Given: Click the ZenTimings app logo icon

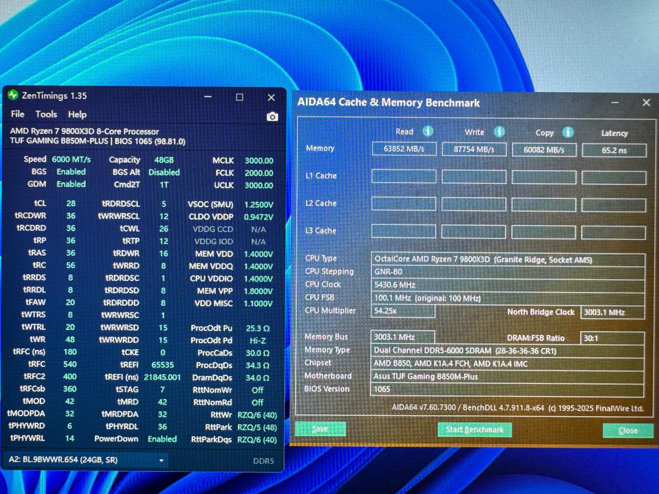Looking at the screenshot, I should [x=13, y=95].
